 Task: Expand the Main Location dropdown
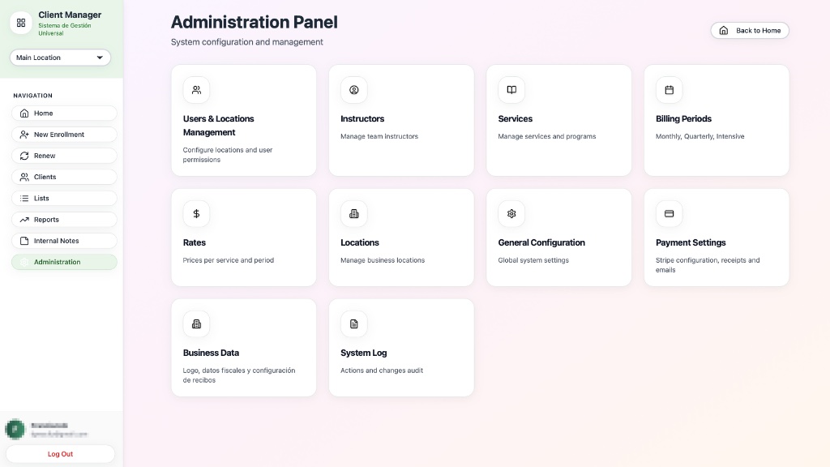60,58
